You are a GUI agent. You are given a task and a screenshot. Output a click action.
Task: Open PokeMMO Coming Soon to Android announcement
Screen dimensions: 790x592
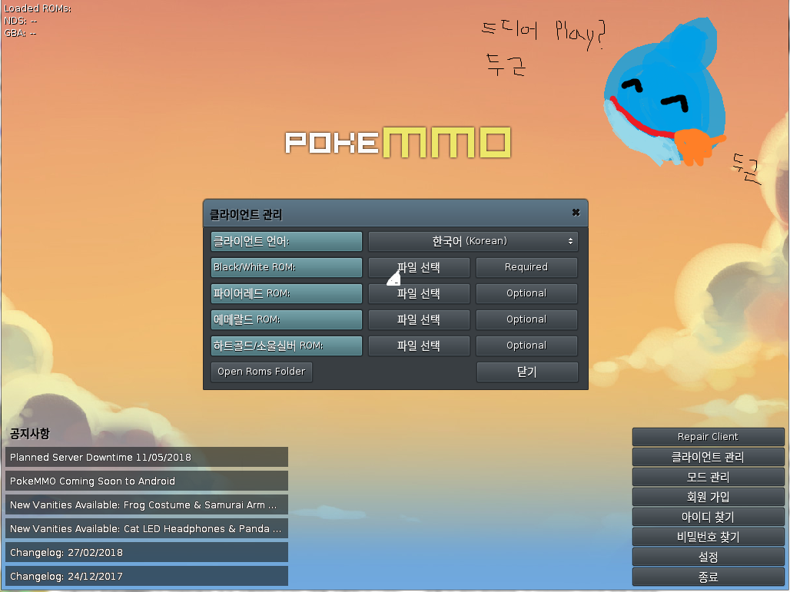[x=147, y=481]
